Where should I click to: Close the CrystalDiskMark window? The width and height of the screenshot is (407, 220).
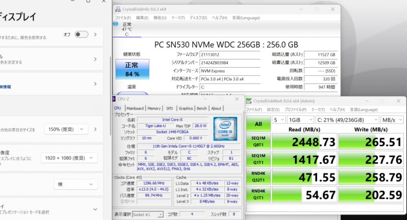tap(398, 101)
